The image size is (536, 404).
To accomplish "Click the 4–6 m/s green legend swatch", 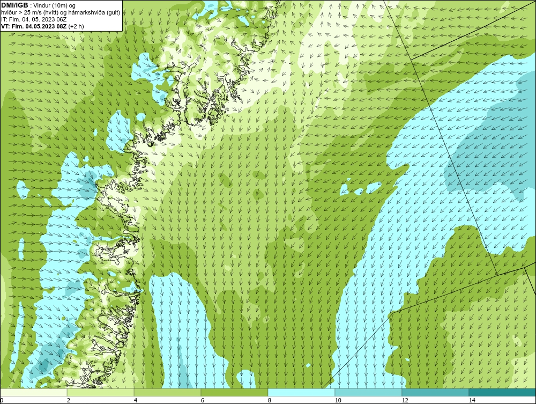I will [167, 392].
